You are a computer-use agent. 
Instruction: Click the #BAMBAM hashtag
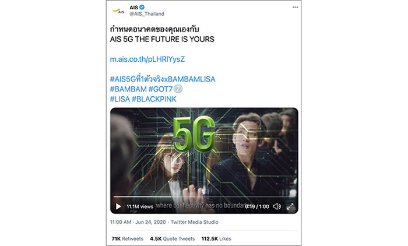pos(128,89)
